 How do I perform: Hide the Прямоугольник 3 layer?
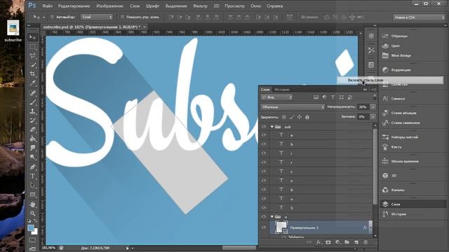(264, 227)
